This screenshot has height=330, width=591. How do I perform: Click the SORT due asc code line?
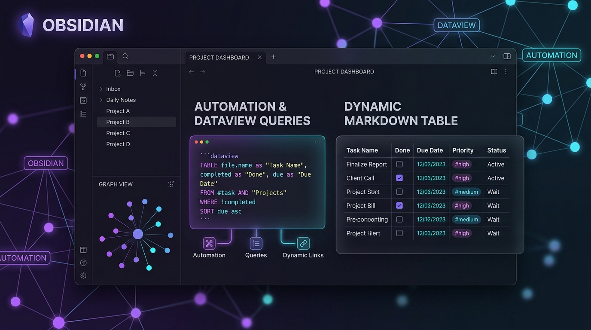[x=221, y=211]
